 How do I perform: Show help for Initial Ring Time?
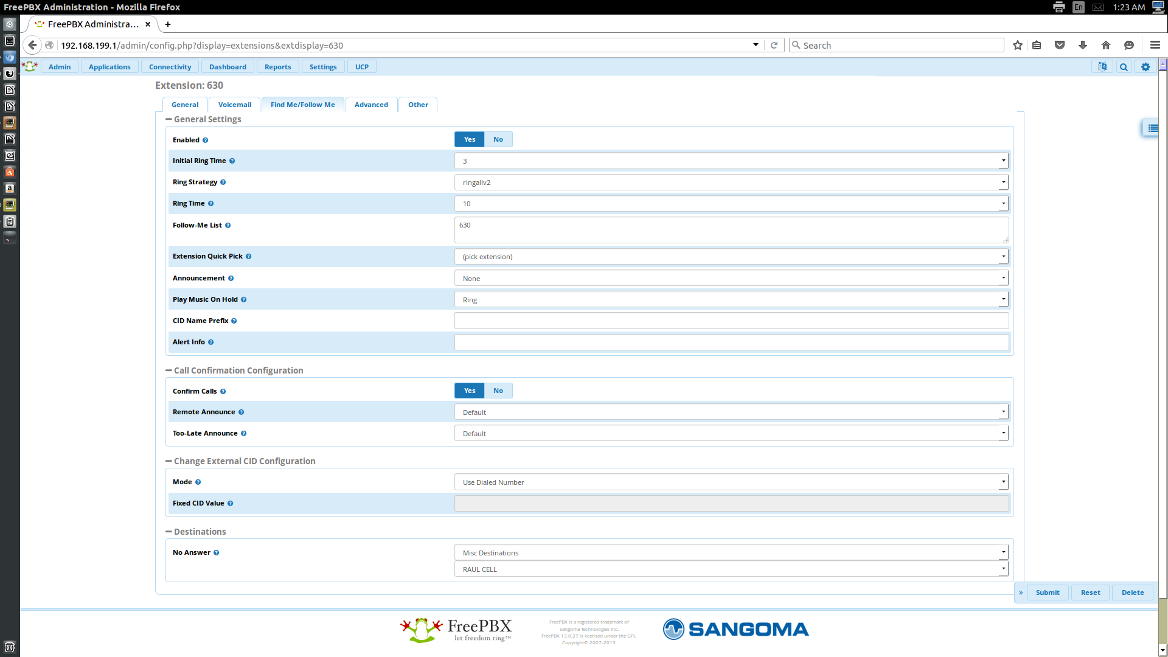[232, 161]
